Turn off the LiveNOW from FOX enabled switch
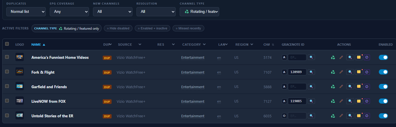Viewport: 396px width, 127px height. (x=383, y=101)
